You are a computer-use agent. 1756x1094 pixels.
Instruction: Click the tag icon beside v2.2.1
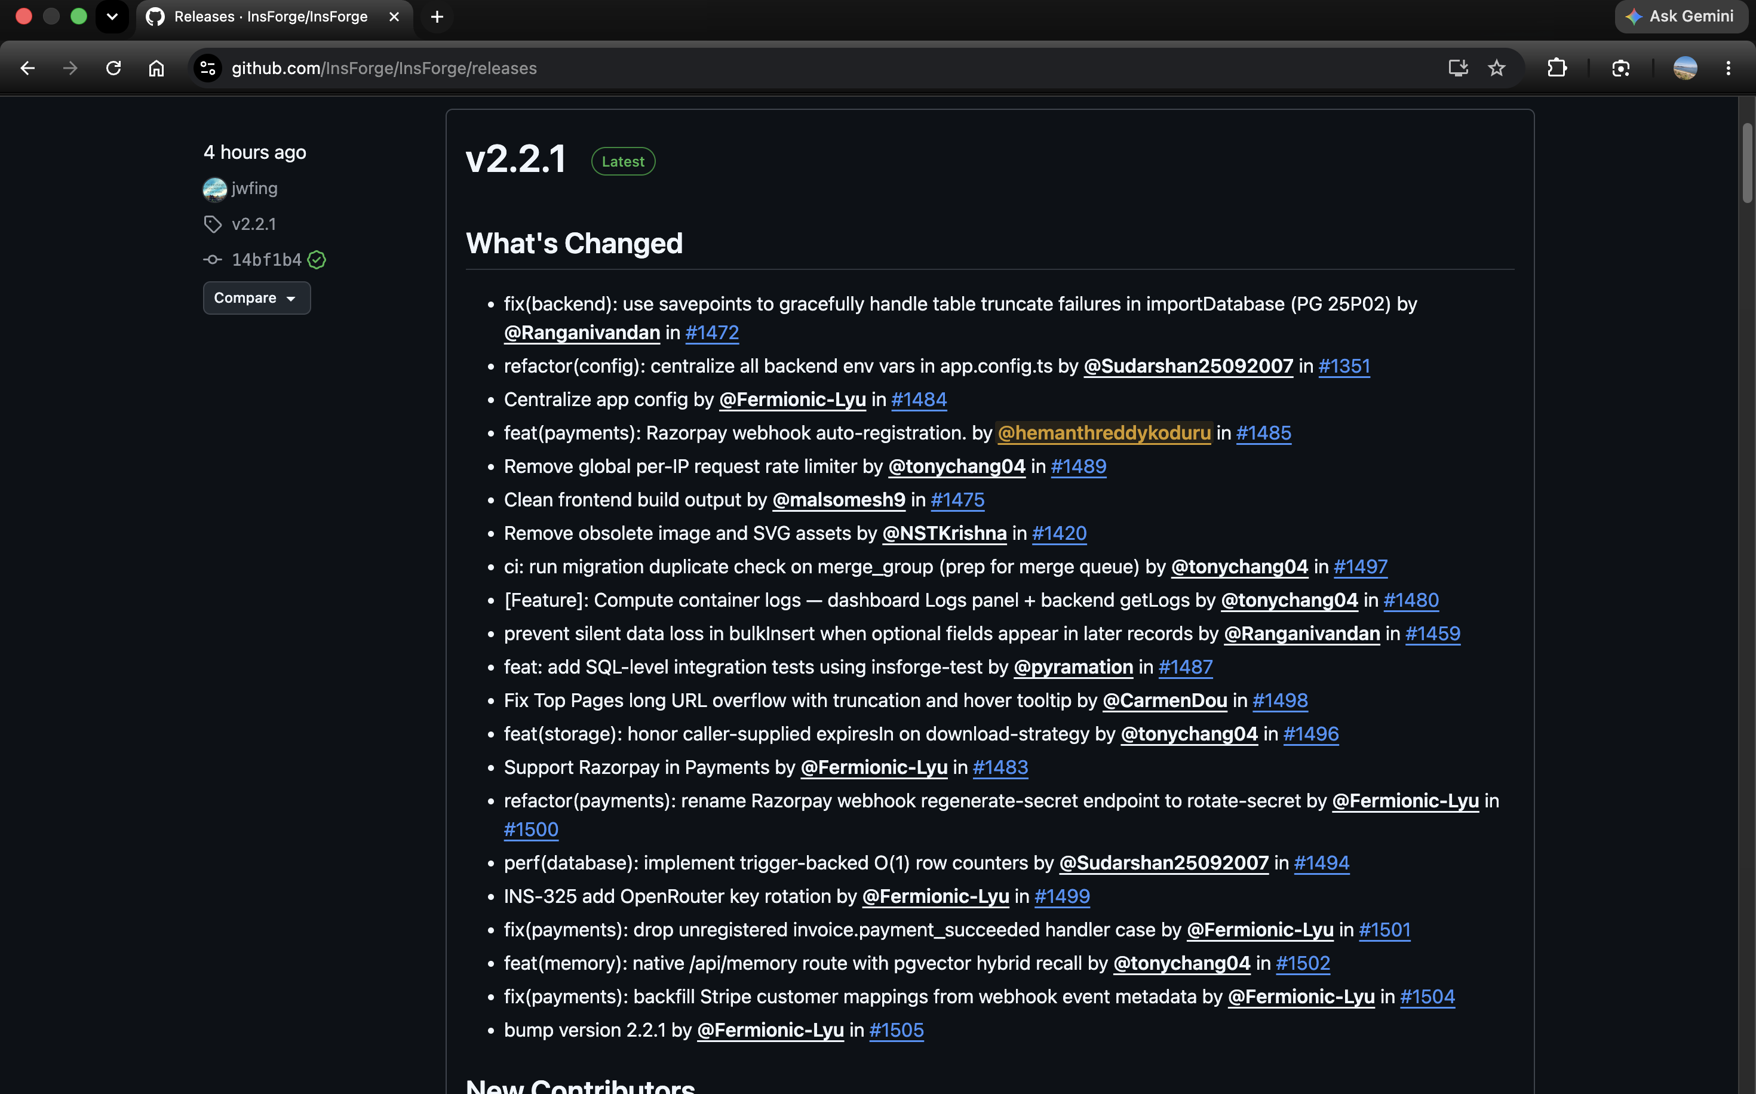(213, 225)
